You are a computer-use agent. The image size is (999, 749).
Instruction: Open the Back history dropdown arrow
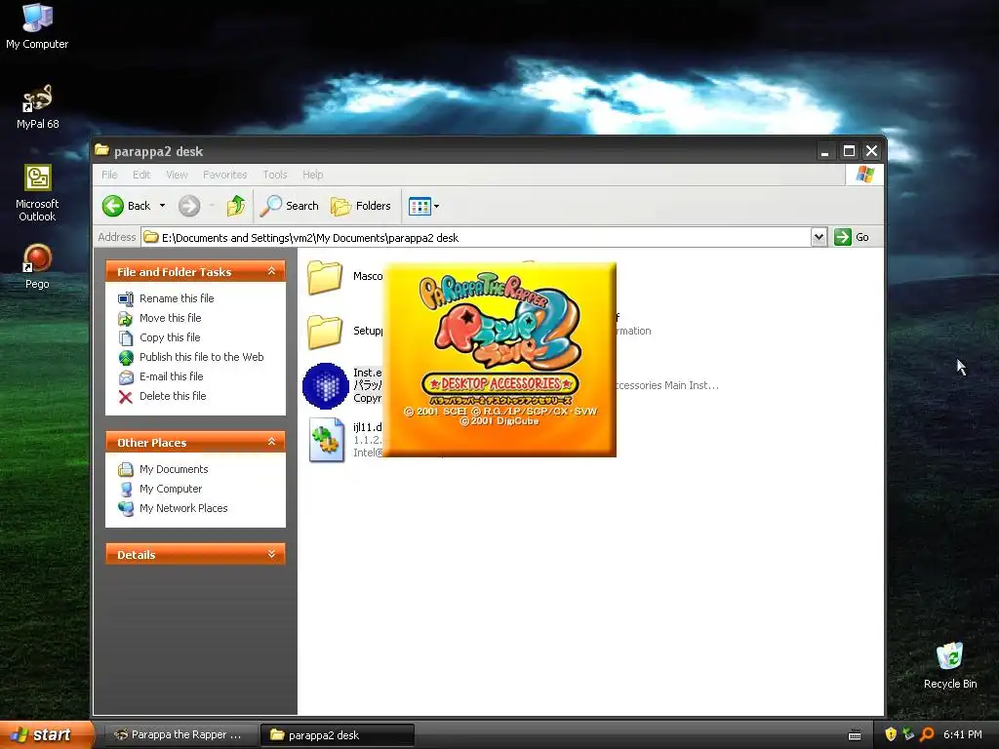pos(163,206)
